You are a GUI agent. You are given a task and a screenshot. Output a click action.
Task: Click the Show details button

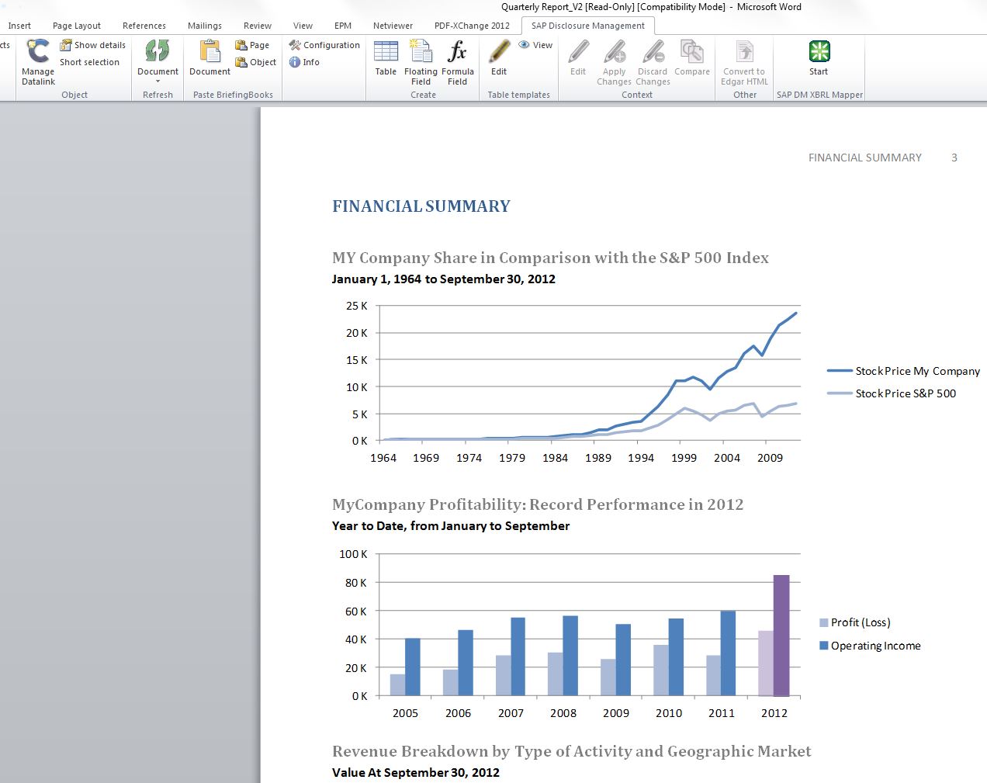point(92,45)
